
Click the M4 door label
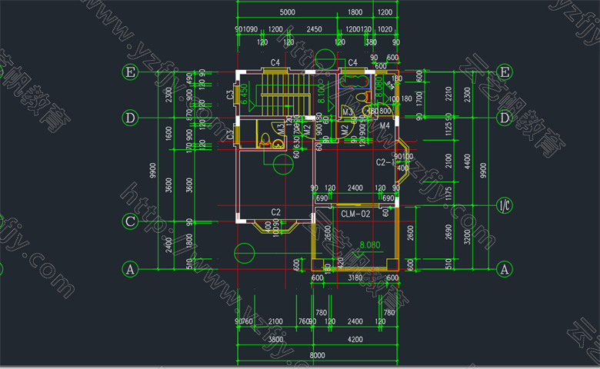tap(385, 125)
